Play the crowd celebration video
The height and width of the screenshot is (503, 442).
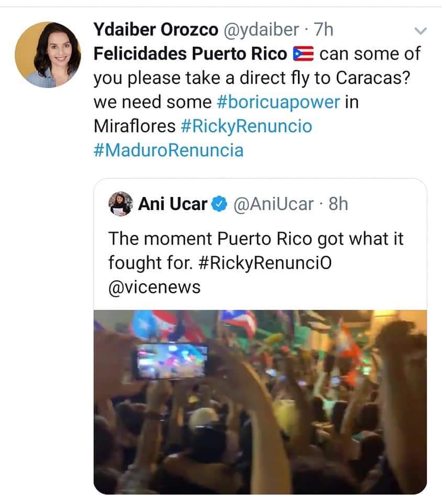(x=260, y=401)
